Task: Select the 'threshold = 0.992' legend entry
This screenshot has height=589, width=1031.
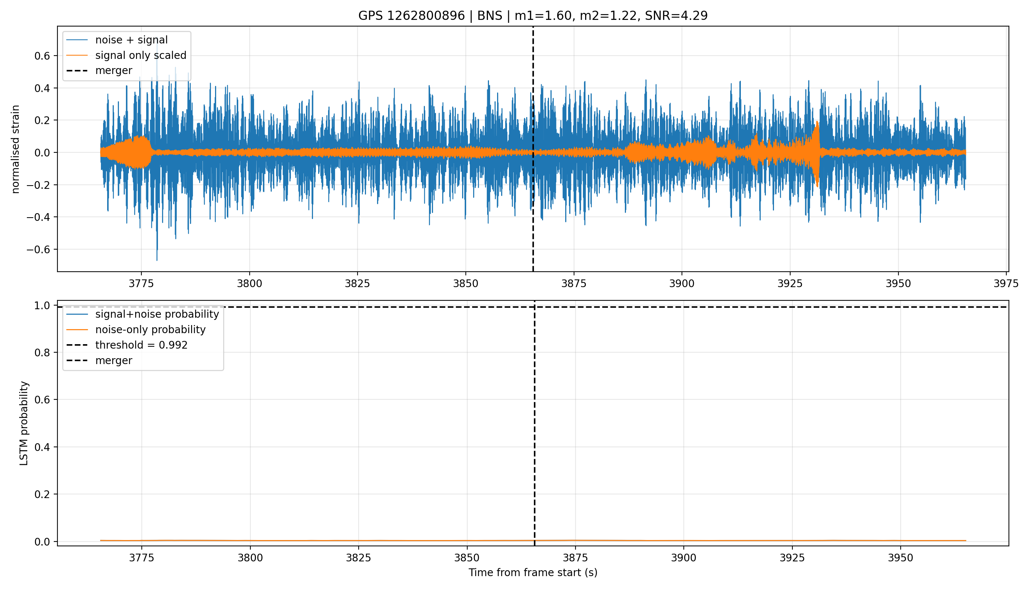Action: coord(127,345)
